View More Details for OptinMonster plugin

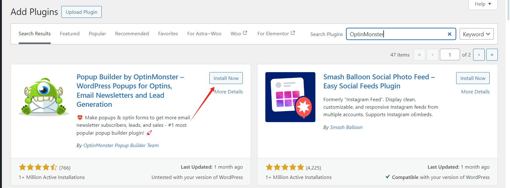(x=229, y=92)
